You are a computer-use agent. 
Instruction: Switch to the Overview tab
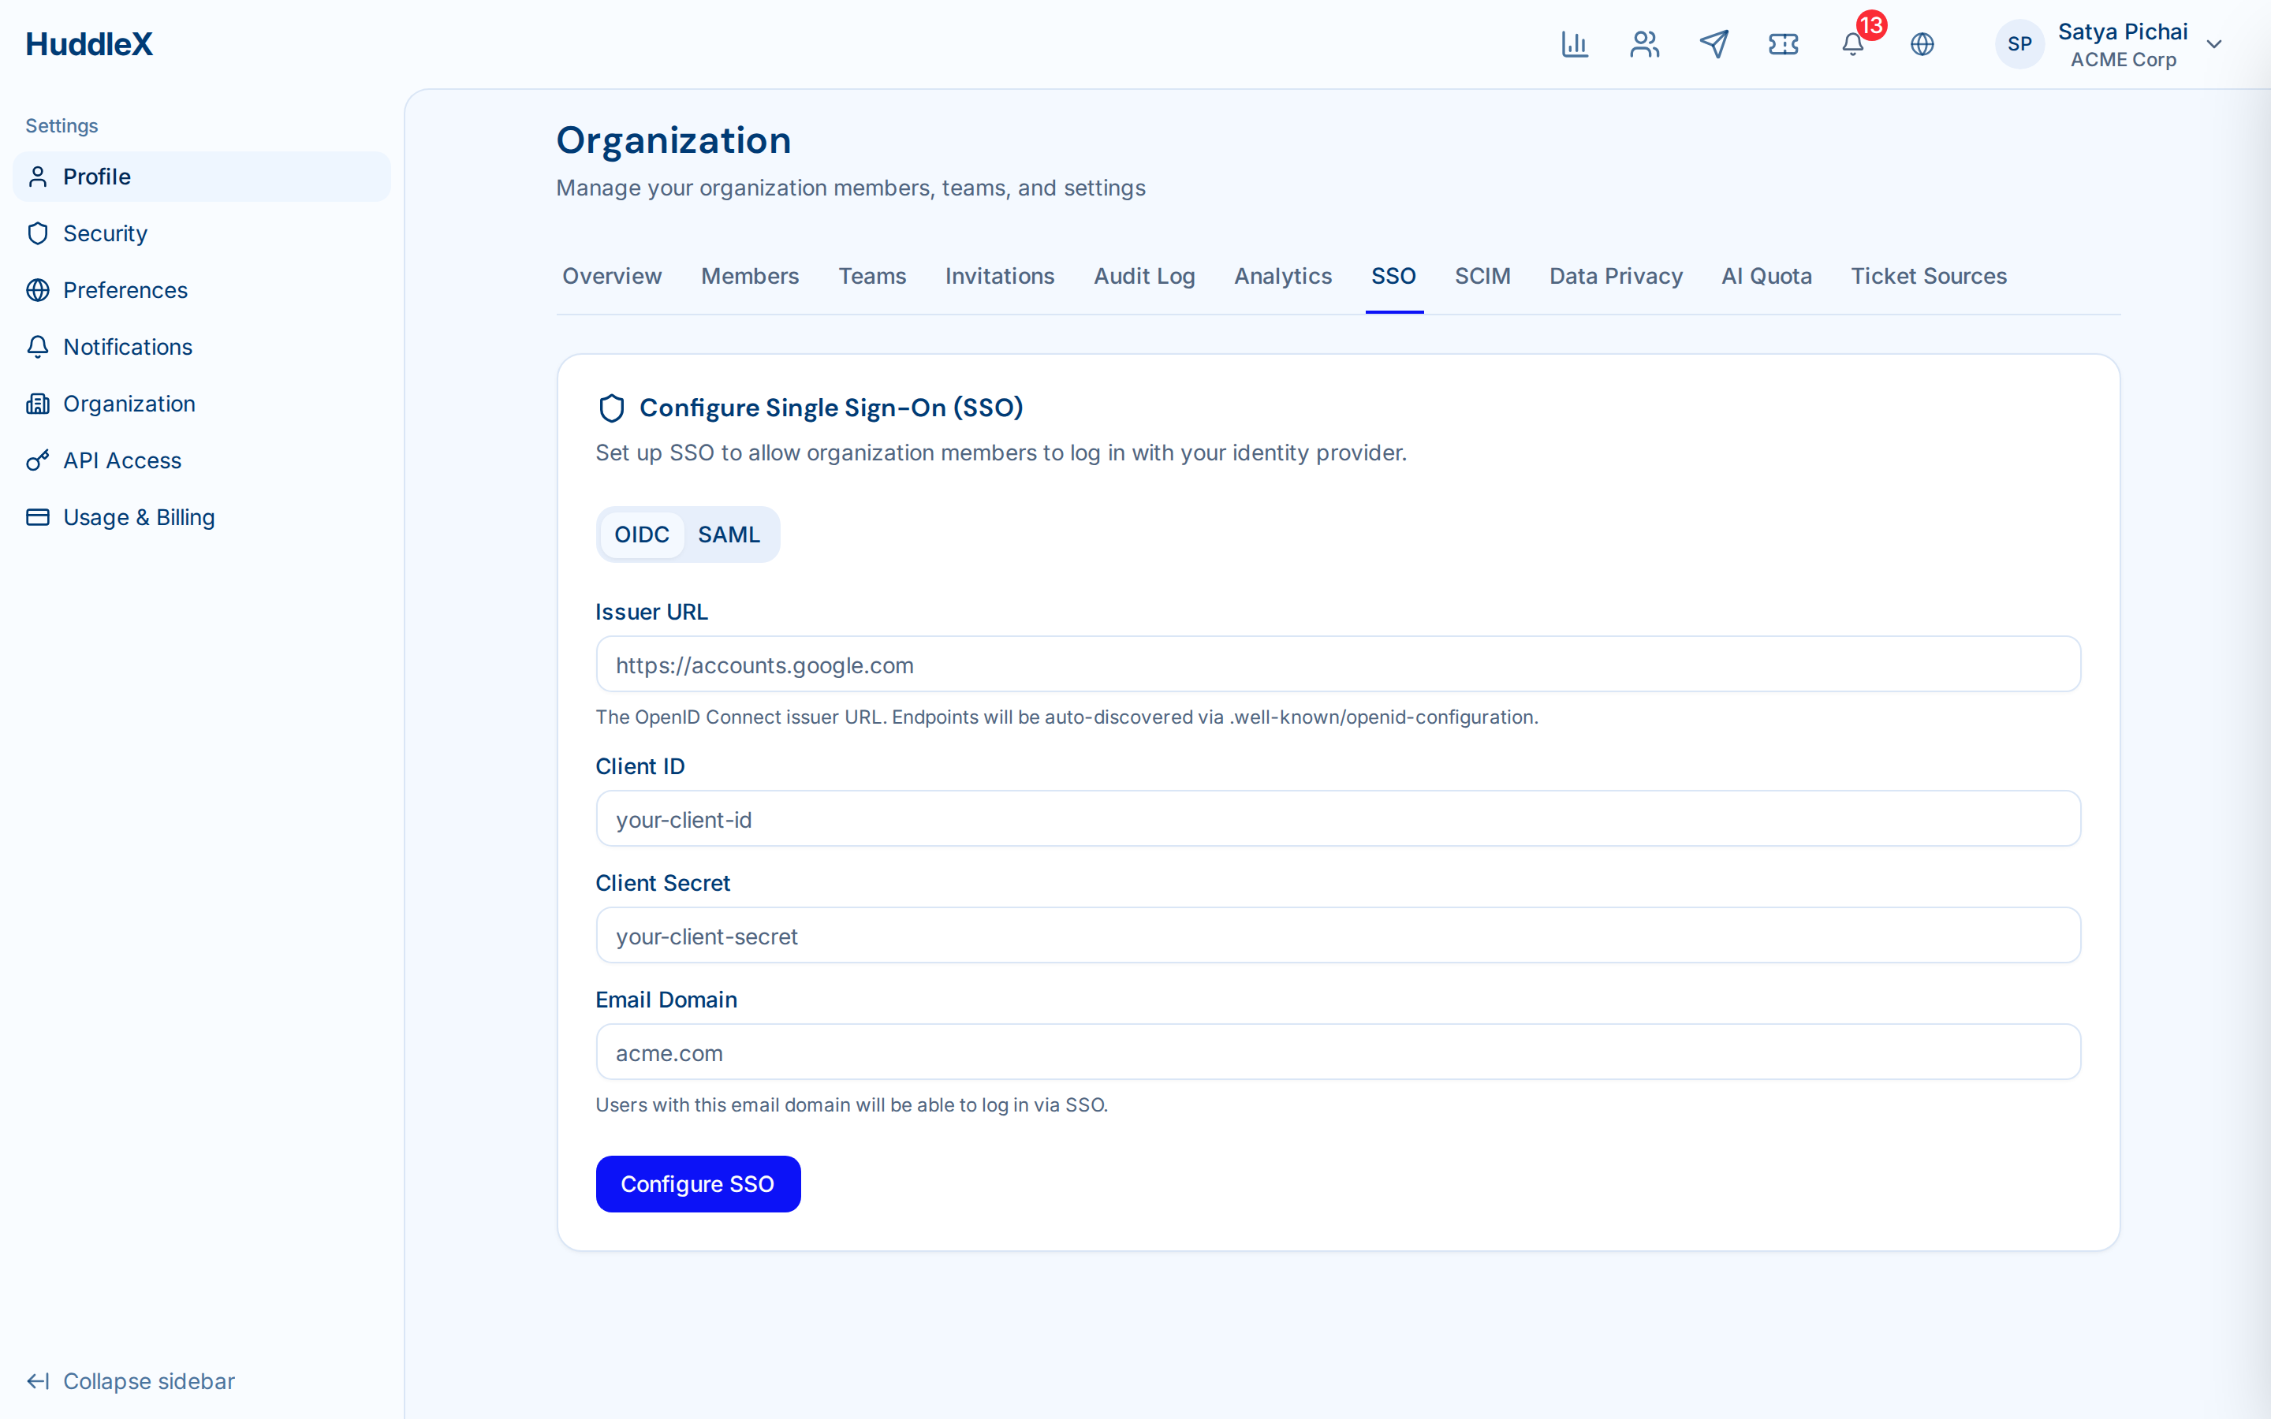coord(612,276)
